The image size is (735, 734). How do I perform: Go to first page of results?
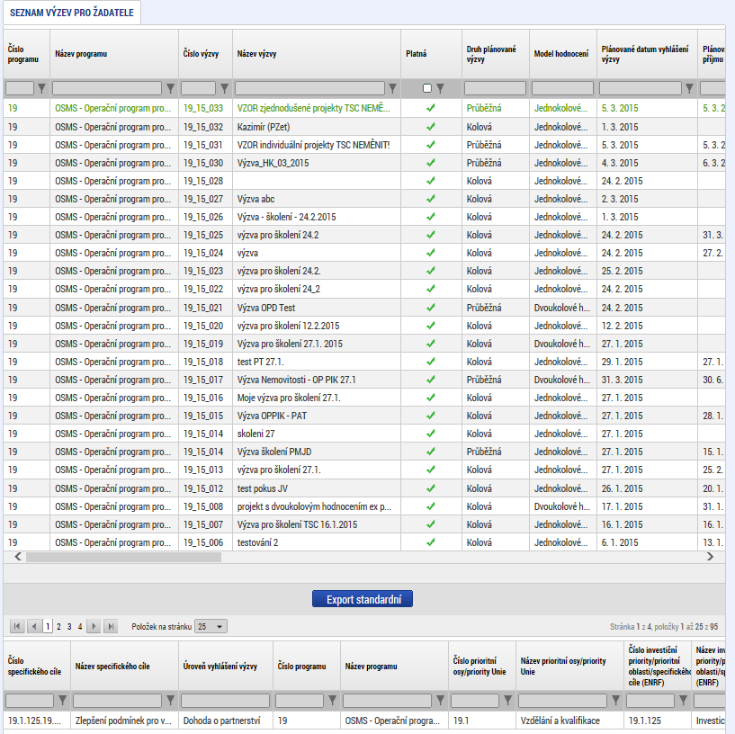tap(17, 626)
